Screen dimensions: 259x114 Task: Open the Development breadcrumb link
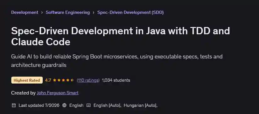pos(24,12)
